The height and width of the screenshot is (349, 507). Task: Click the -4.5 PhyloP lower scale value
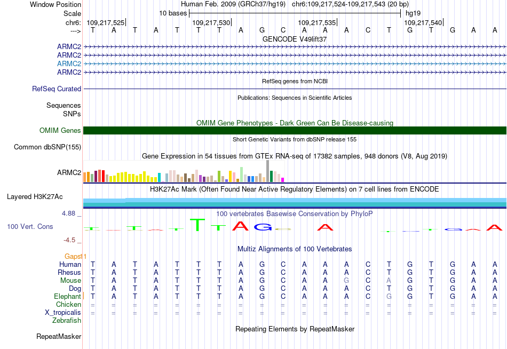click(x=69, y=240)
